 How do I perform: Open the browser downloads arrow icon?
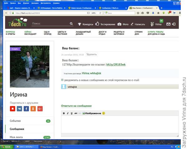click(153, 13)
